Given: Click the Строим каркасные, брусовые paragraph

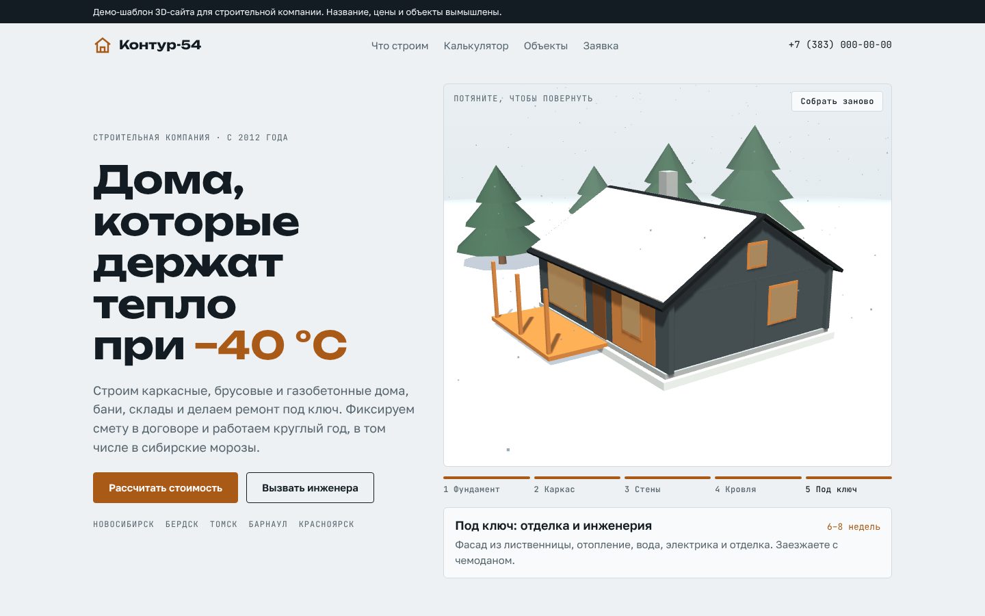Looking at the screenshot, I should (254, 419).
